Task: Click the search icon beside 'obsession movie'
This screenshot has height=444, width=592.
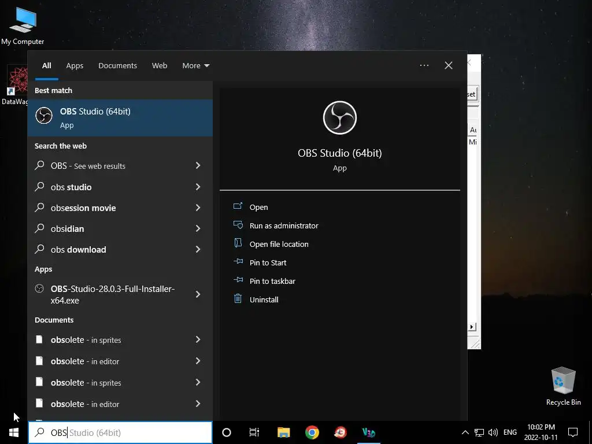Action: coord(39,208)
